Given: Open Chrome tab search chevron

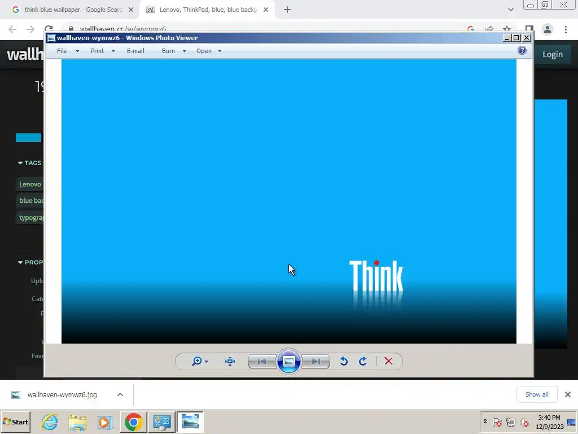Looking at the screenshot, I should [510, 10].
